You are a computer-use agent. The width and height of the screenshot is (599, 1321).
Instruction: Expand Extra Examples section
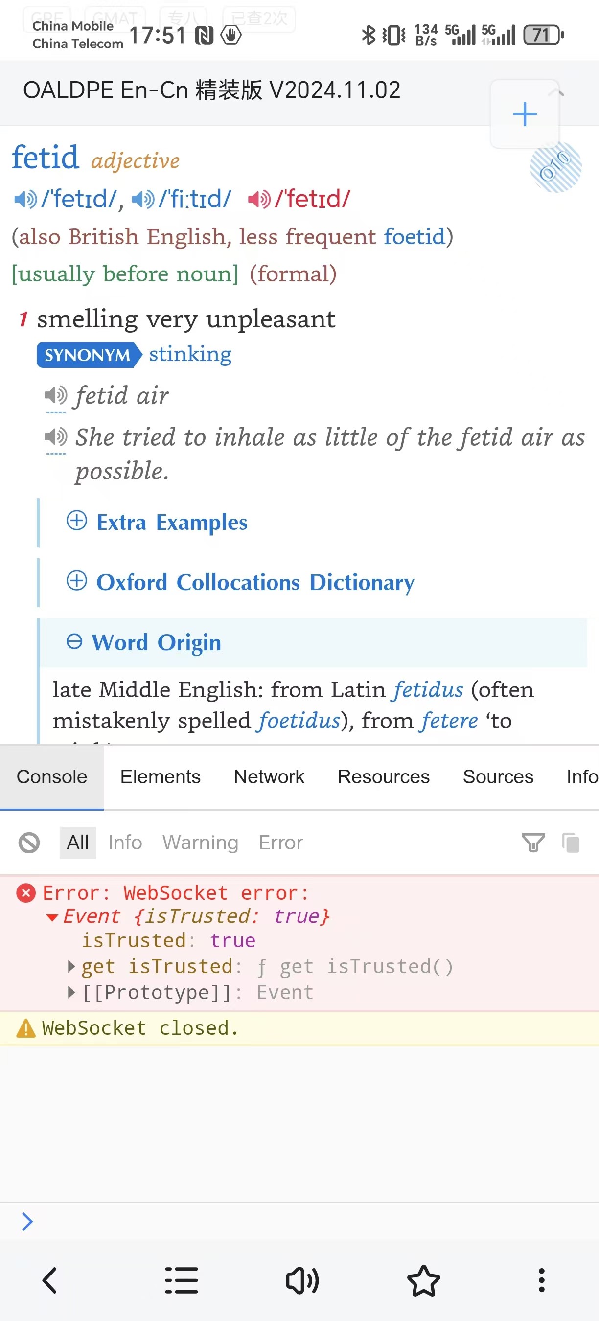(157, 523)
